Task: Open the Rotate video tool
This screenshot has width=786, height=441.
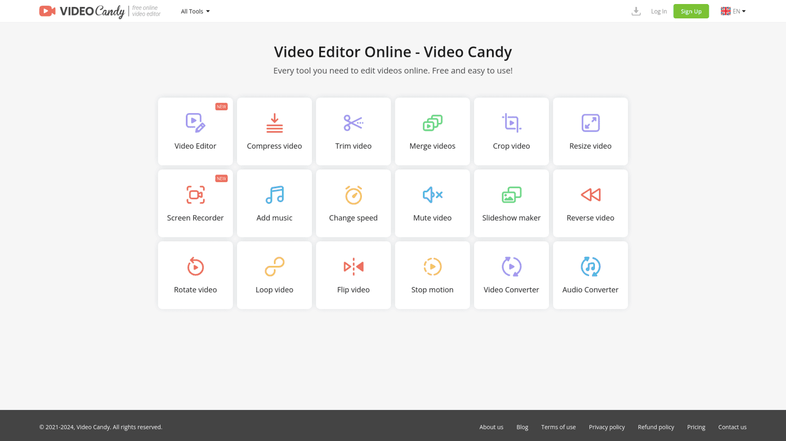Action: point(195,274)
